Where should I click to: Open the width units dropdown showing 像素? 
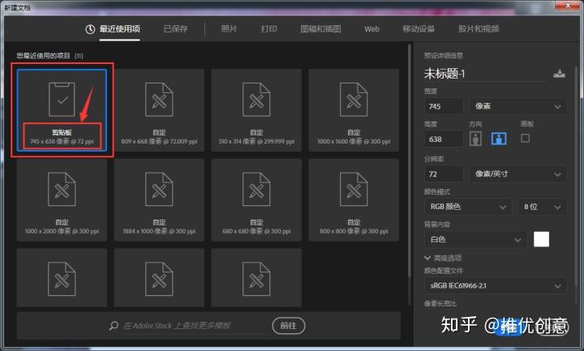coord(517,106)
